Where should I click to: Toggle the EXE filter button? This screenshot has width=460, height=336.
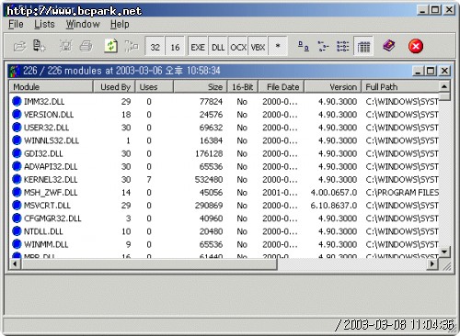click(198, 47)
